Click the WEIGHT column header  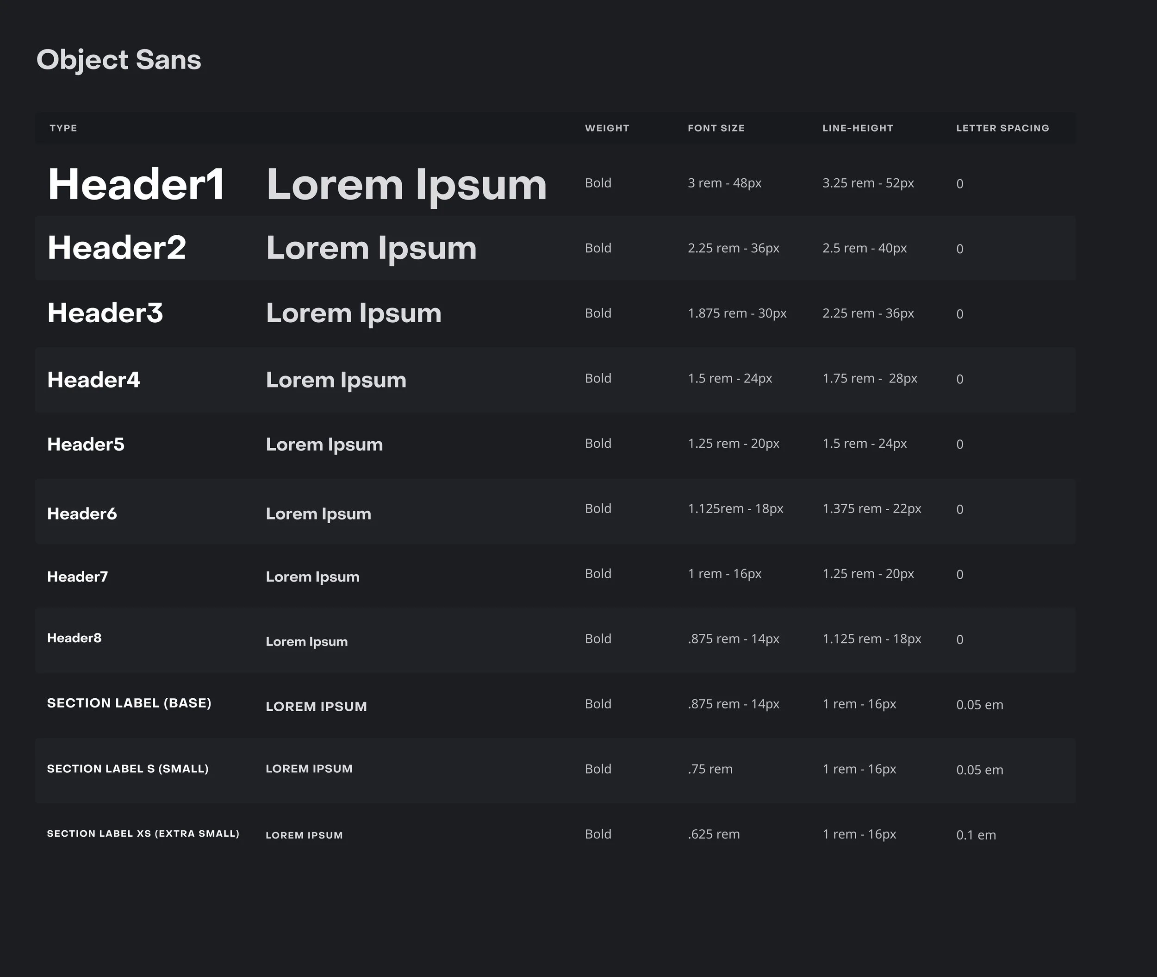pos(607,128)
